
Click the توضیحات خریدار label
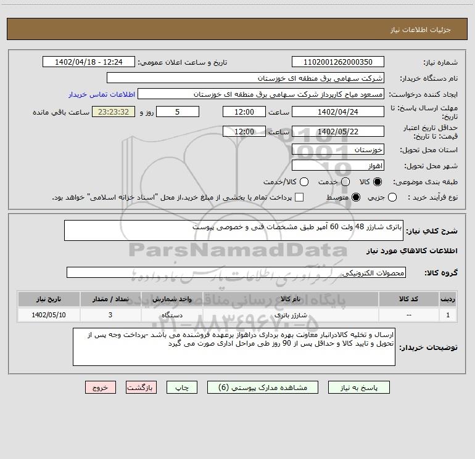click(428, 347)
